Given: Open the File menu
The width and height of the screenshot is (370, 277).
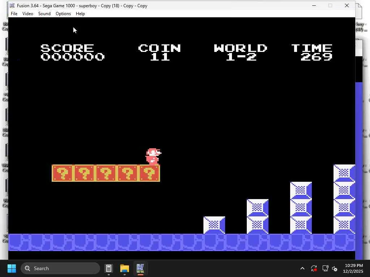Looking at the screenshot, I should tap(14, 14).
